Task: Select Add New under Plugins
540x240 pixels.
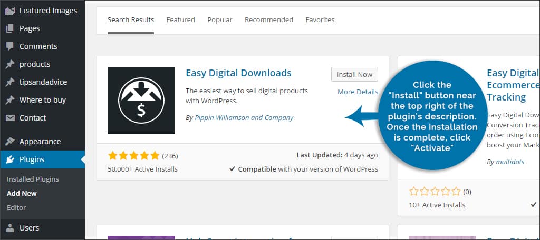Action: click(22, 193)
